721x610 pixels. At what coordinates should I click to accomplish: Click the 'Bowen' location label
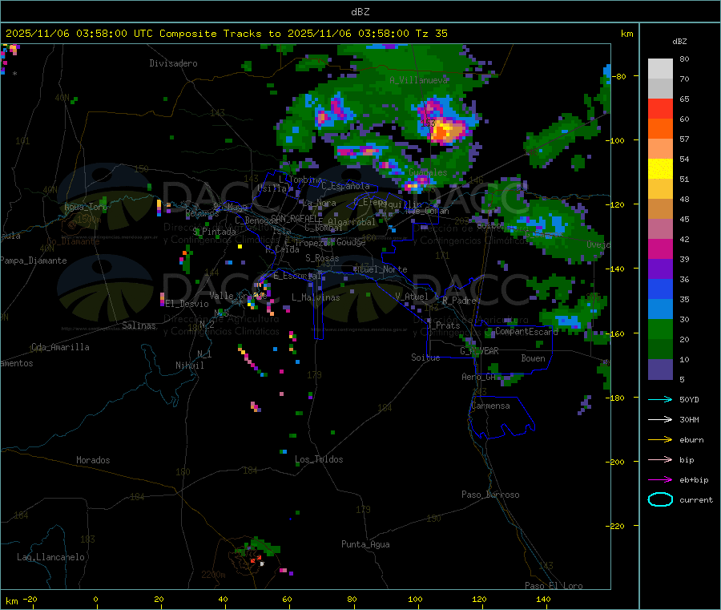[x=533, y=358]
